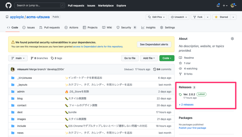Click the slash shortcut icon in search

click(62, 5)
